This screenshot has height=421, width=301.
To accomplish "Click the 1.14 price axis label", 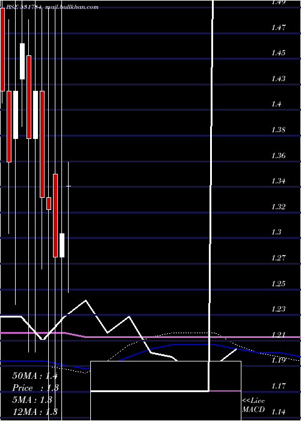I will click(x=278, y=411).
